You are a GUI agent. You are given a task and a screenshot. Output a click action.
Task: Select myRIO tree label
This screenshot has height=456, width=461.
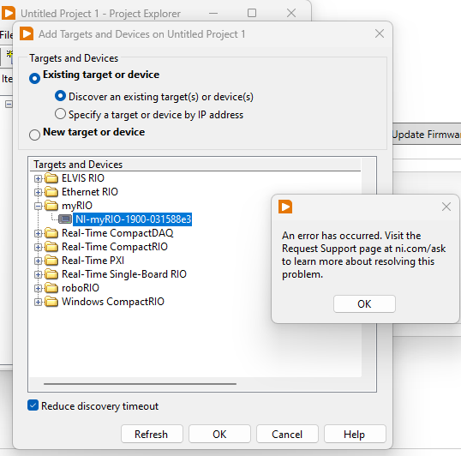click(77, 206)
